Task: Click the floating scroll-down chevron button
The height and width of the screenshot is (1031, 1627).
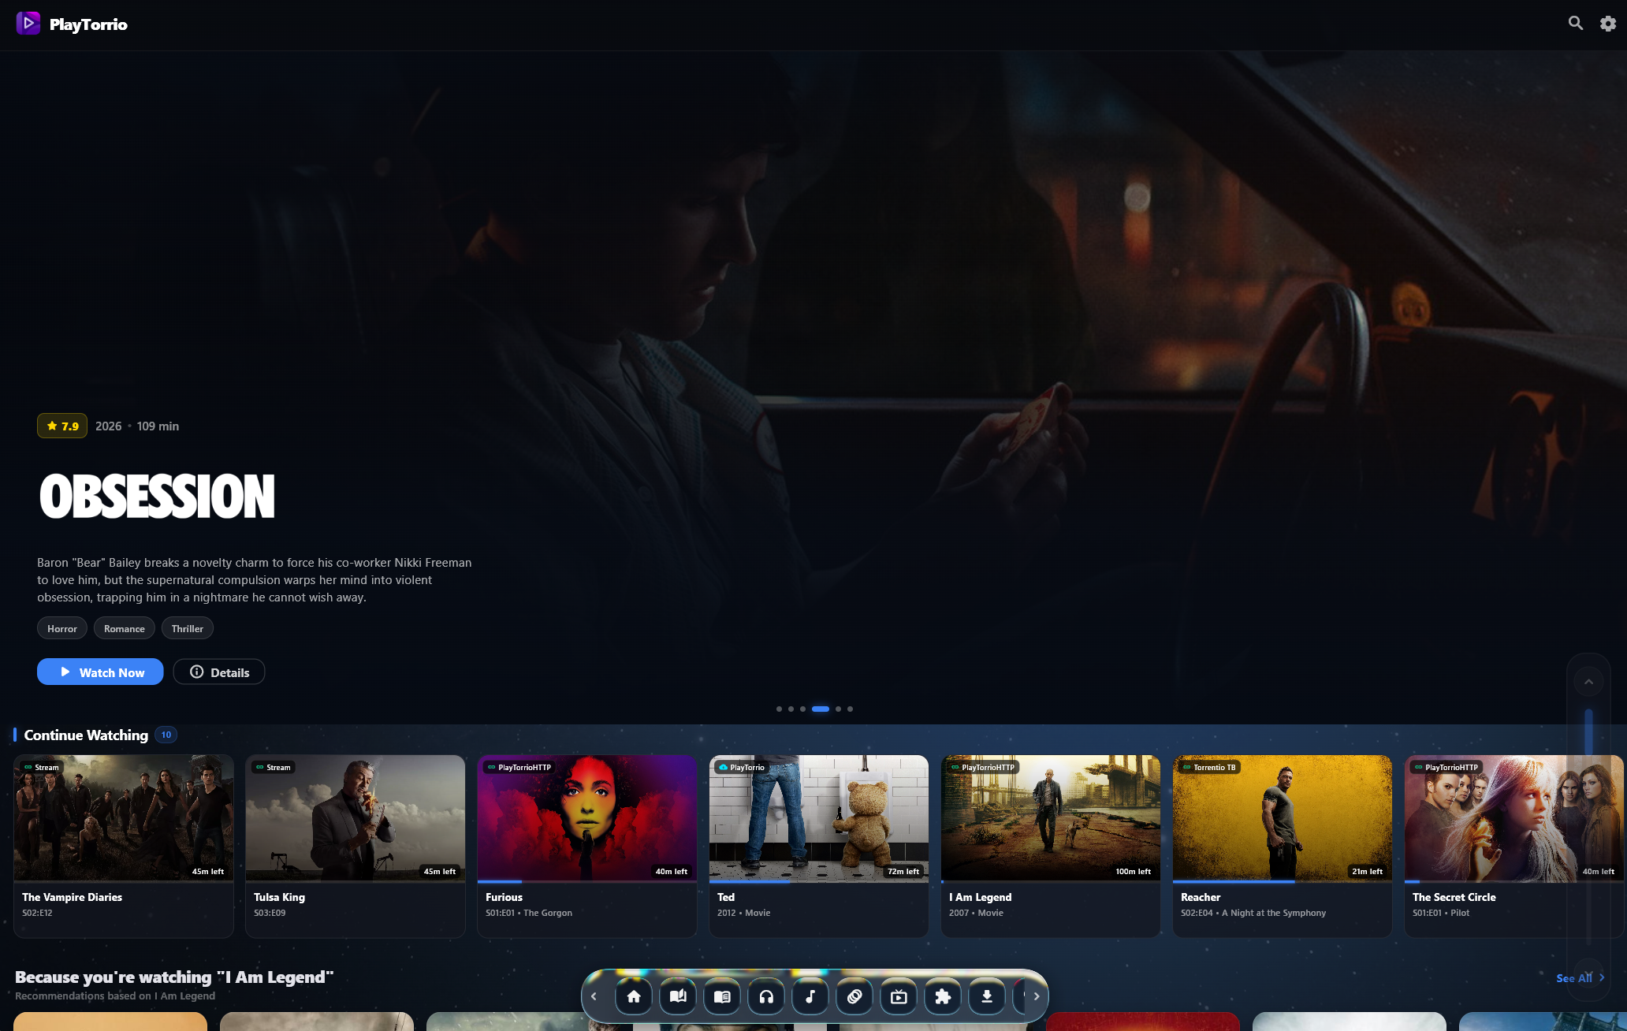Action: [1588, 973]
